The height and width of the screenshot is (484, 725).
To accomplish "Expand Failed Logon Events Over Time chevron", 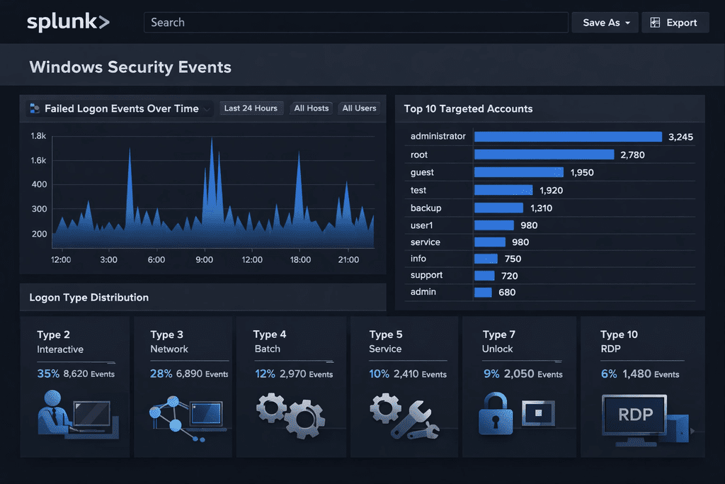I will point(207,109).
